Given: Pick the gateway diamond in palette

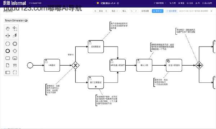Looking at the screenshot, I should (15, 51).
